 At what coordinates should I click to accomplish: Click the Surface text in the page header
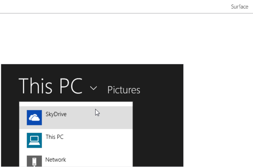tap(239, 7)
